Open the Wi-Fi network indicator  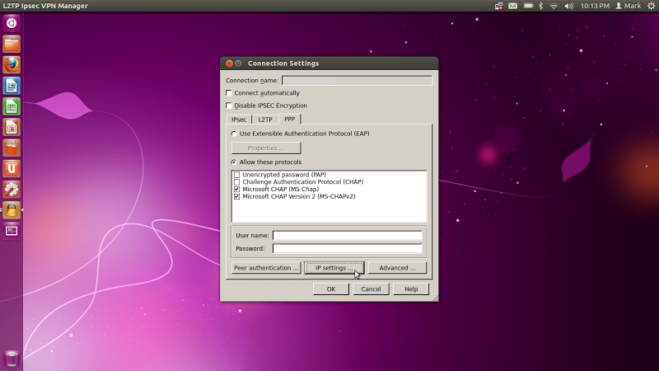pyautogui.click(x=554, y=6)
